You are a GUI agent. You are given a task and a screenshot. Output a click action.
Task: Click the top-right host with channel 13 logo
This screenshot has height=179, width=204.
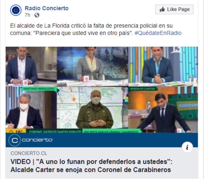163,66
